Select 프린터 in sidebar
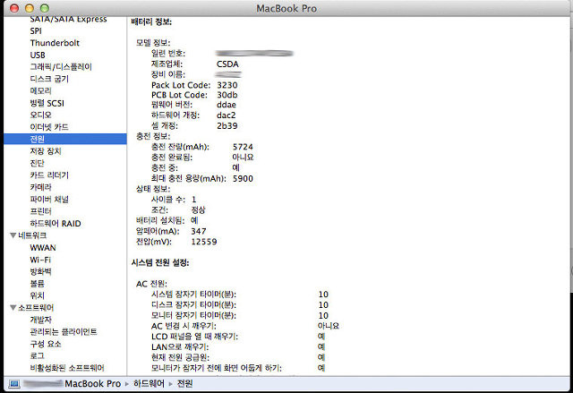This screenshot has height=393, width=573. [x=40, y=211]
